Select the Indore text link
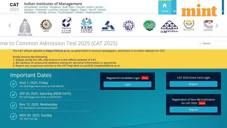Image resolution: width=227 pixels, height=128 pixels. tap(90, 7)
